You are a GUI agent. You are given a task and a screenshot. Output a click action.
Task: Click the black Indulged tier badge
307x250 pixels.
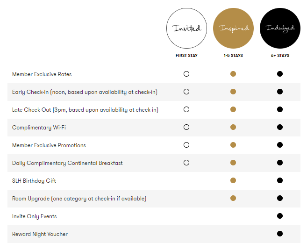coord(280,28)
